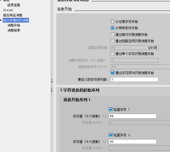
Task: Open 组态传送消息 in the navigation tree
Action: [x=13, y=15]
